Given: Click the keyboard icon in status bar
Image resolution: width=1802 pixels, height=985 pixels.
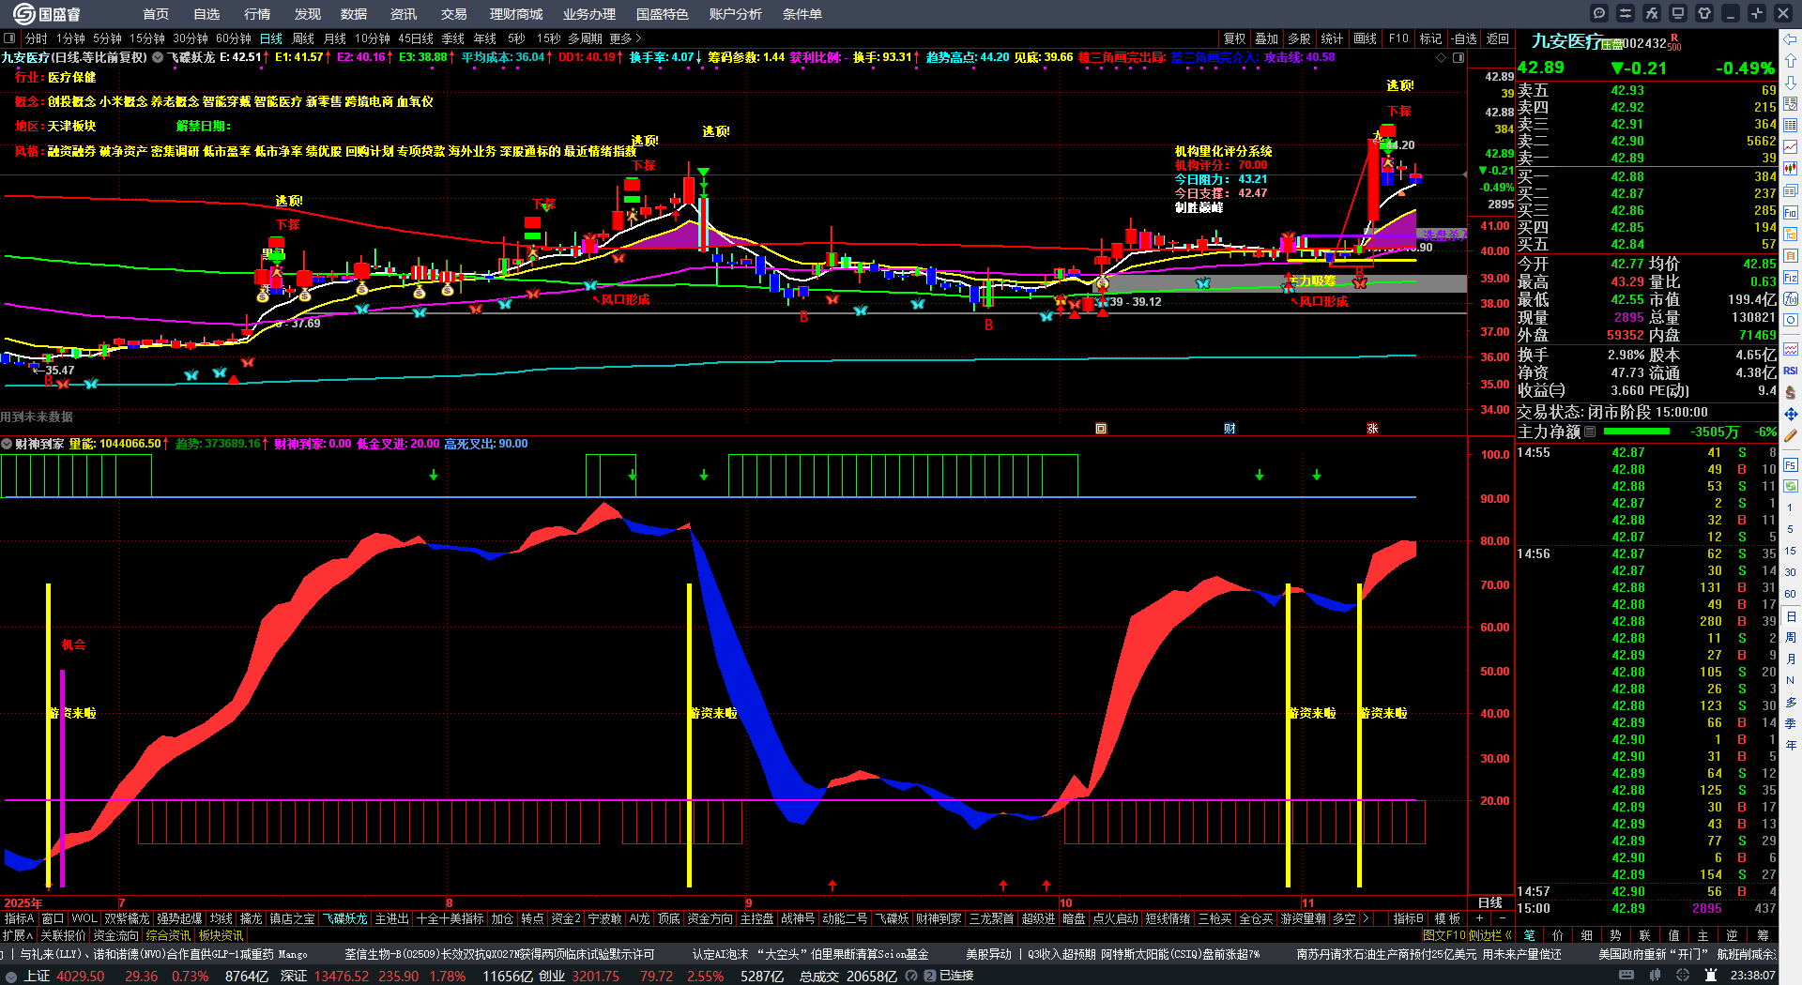Looking at the screenshot, I should click(x=1626, y=976).
